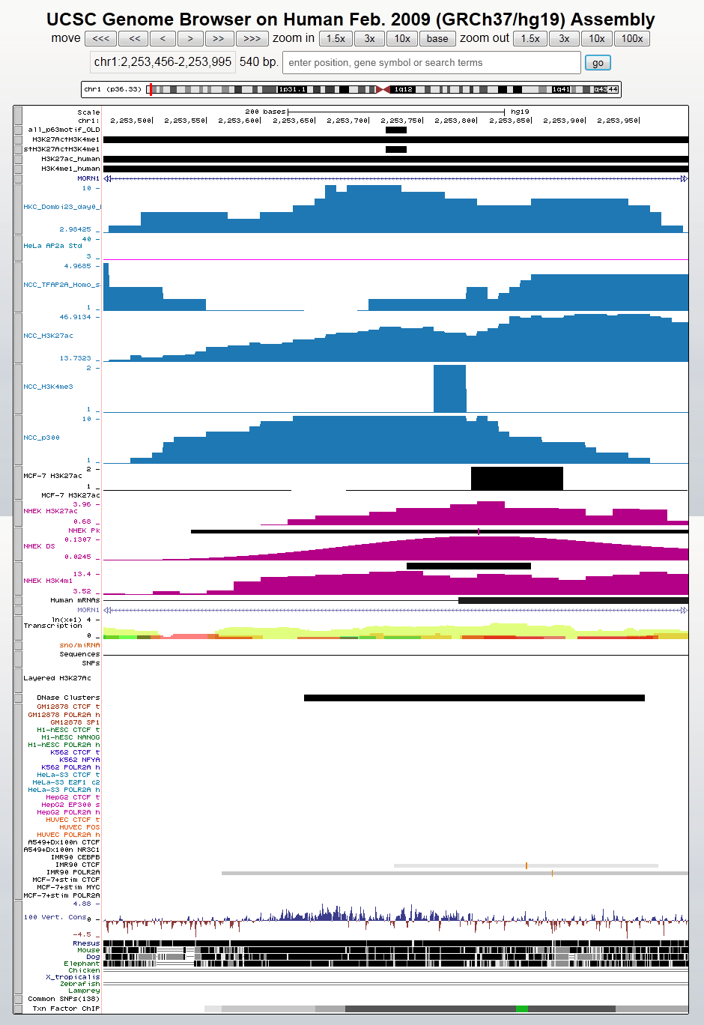The image size is (704, 1025).
Task: Click the zoom in 10x button
Action: (402, 39)
